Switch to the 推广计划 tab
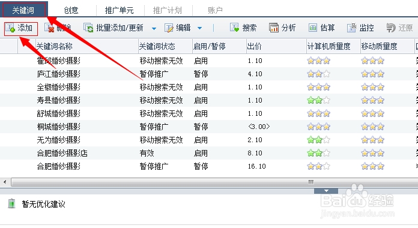Image resolution: width=418 pixels, height=228 pixels. pyautogui.click(x=168, y=10)
